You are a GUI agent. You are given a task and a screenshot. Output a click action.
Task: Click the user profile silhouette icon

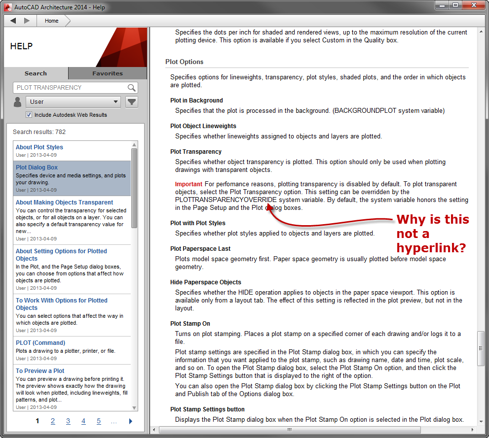pyautogui.click(x=17, y=102)
